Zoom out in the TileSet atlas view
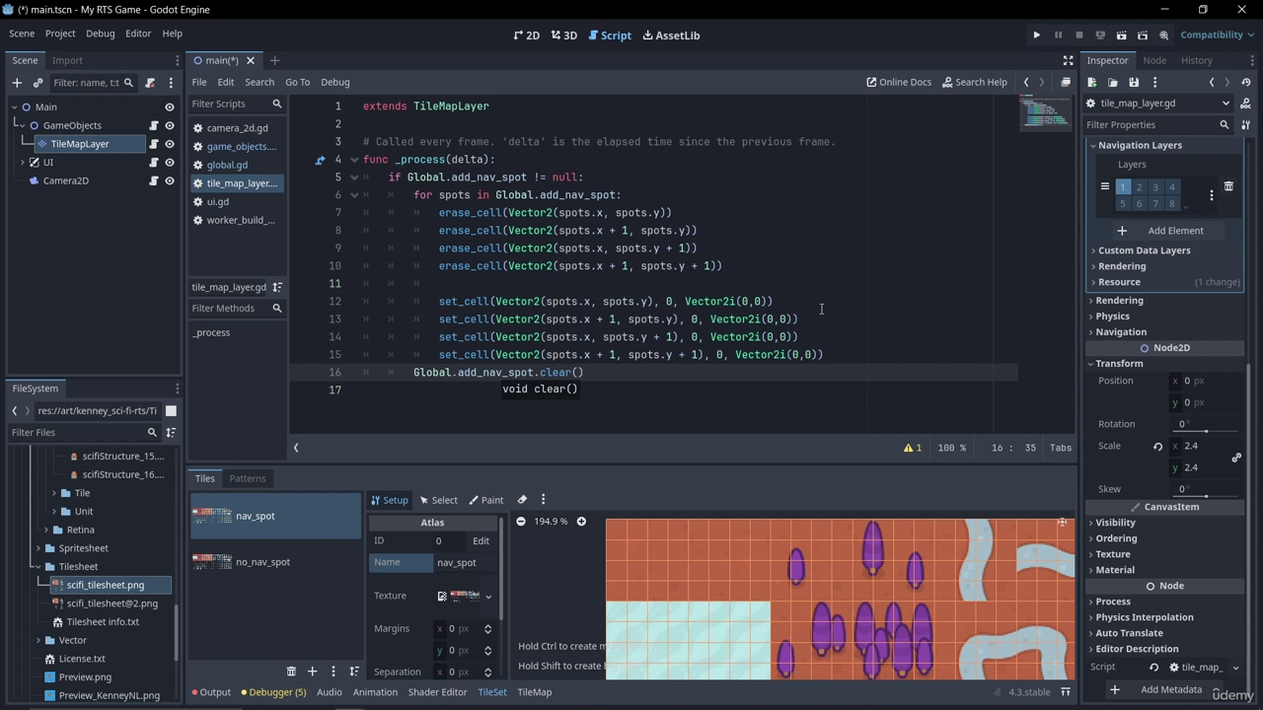Image resolution: width=1263 pixels, height=710 pixels. coord(521,522)
